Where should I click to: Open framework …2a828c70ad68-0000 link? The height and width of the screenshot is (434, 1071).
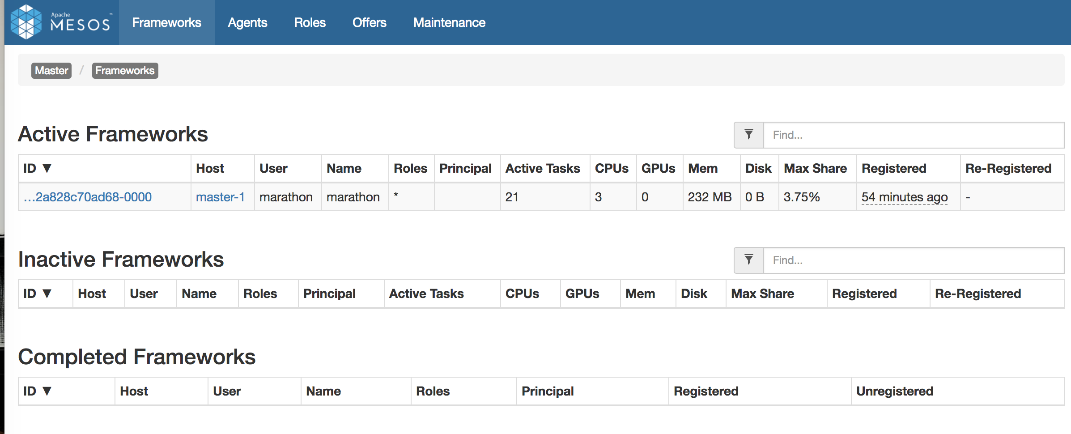[88, 197]
